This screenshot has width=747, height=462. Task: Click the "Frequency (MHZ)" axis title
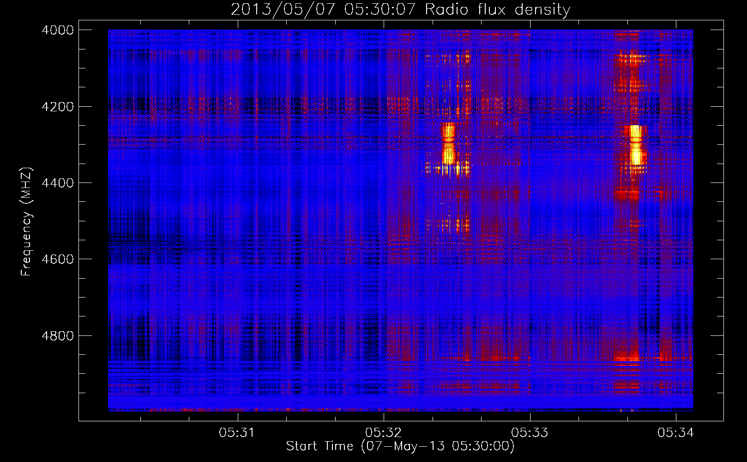click(x=26, y=222)
